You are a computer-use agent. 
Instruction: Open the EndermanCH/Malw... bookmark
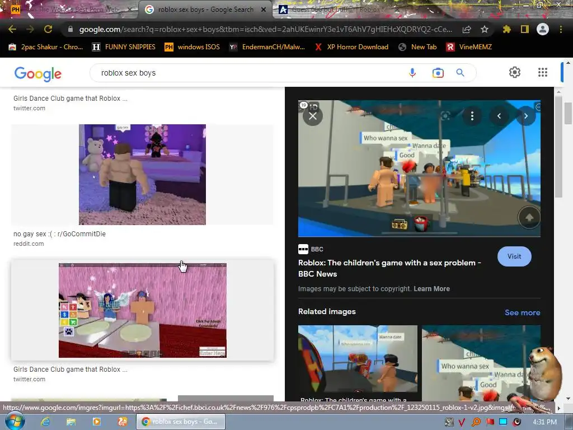coord(267,47)
